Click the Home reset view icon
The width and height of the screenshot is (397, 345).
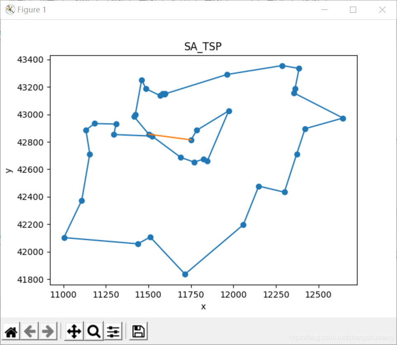[x=11, y=331]
